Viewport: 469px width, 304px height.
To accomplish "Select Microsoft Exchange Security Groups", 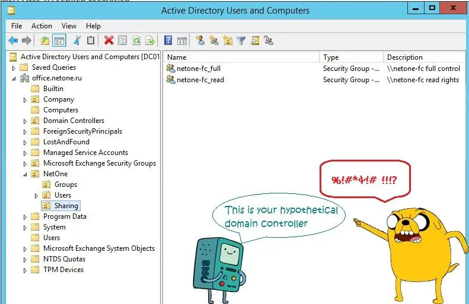I will click(100, 163).
